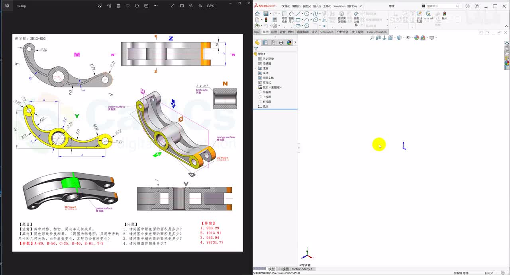Open the 插入 (Insert) menu
Viewport: 510px width, 275px height.
click(x=317, y=6)
